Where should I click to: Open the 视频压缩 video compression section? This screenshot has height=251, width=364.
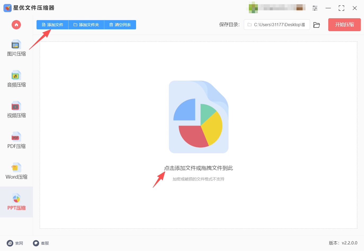point(16,110)
